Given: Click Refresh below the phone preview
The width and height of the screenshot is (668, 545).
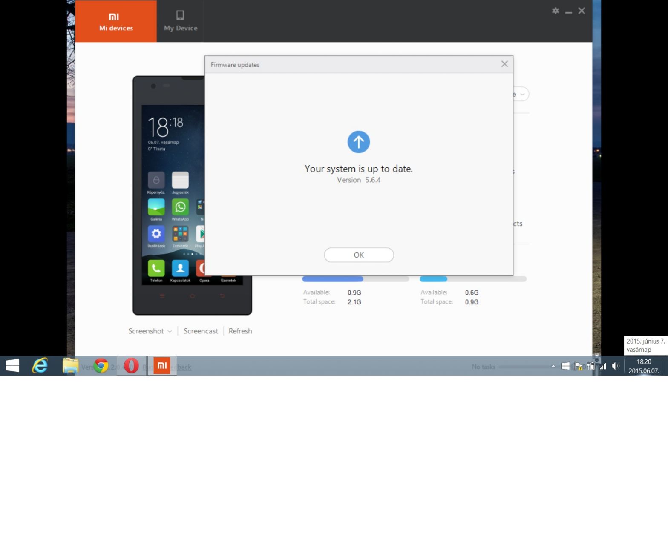Looking at the screenshot, I should [240, 331].
